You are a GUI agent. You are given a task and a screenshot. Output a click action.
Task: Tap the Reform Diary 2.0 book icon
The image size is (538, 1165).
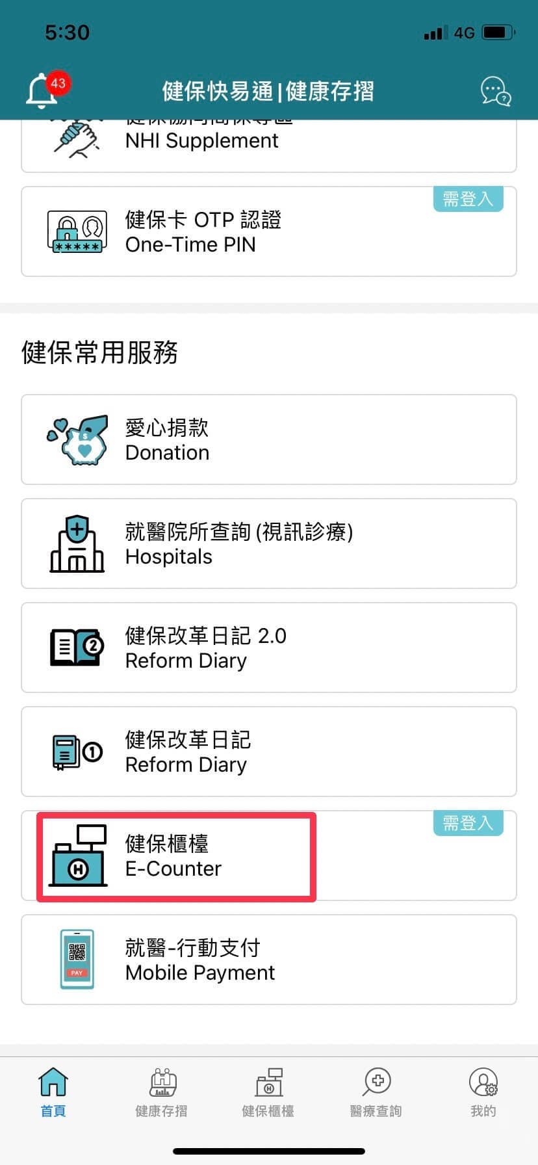77,648
